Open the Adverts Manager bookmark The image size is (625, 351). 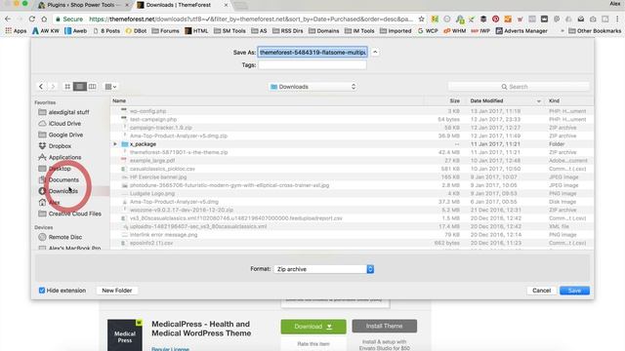(x=521, y=30)
